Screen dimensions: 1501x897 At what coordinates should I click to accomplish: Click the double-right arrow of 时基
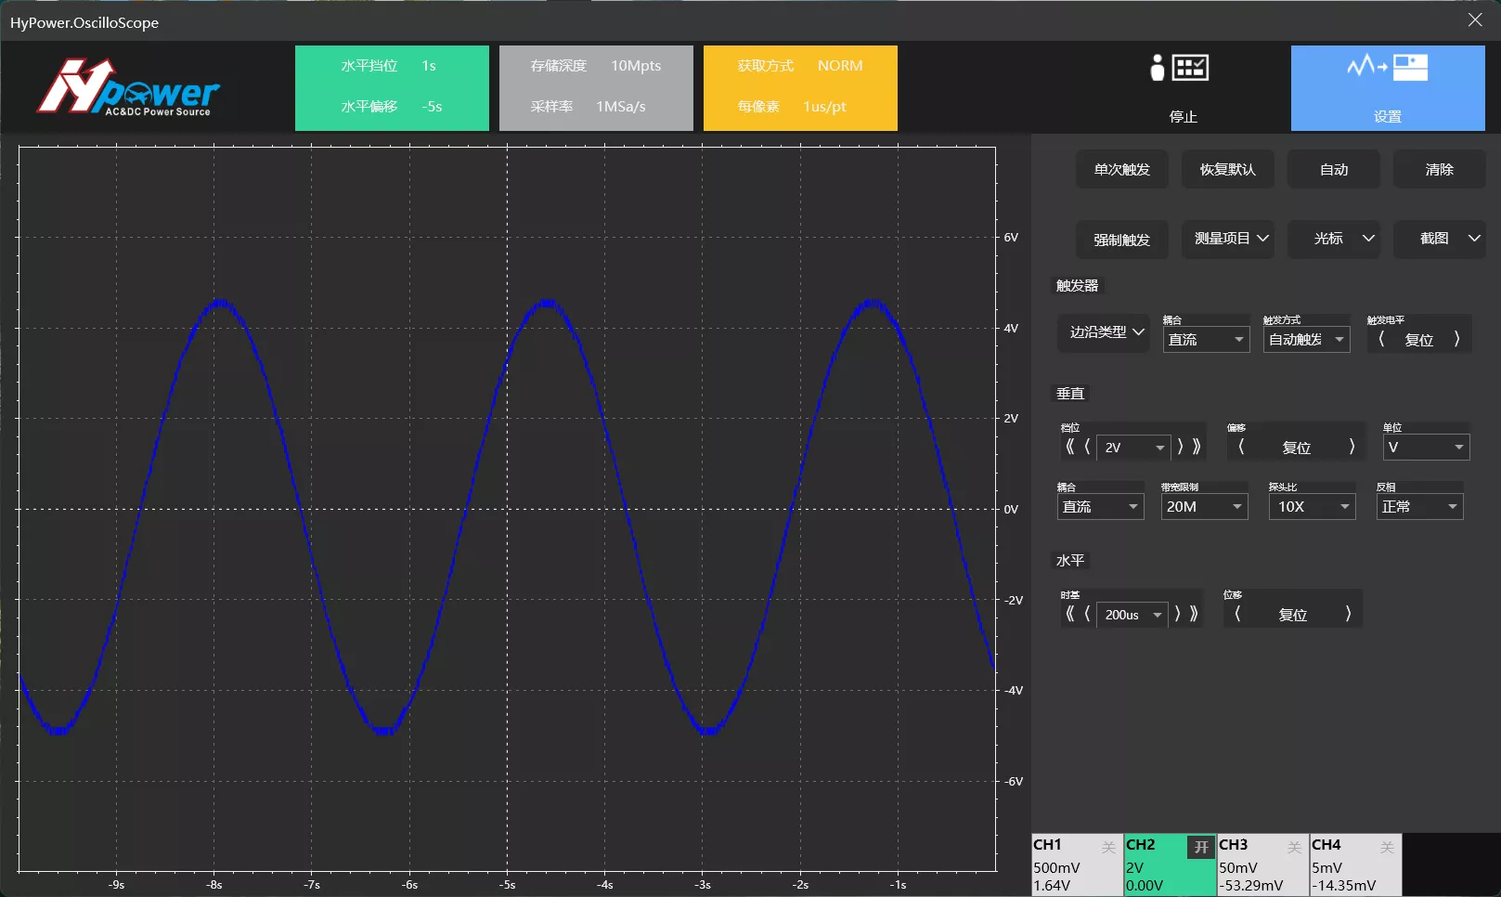1194,614
